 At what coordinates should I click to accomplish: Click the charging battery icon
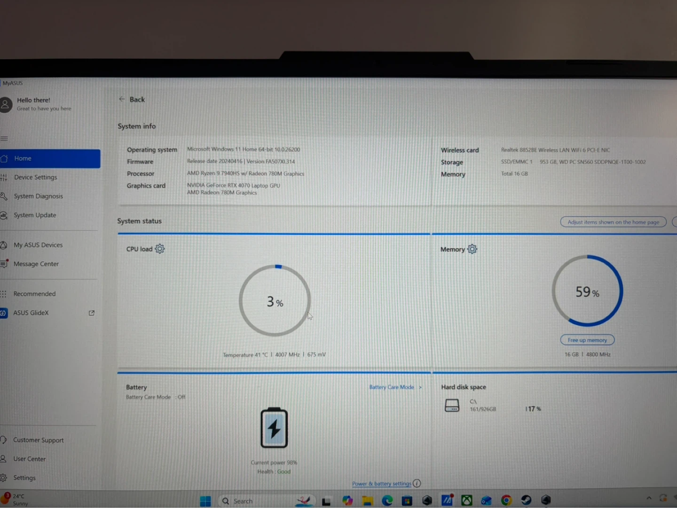(x=274, y=428)
